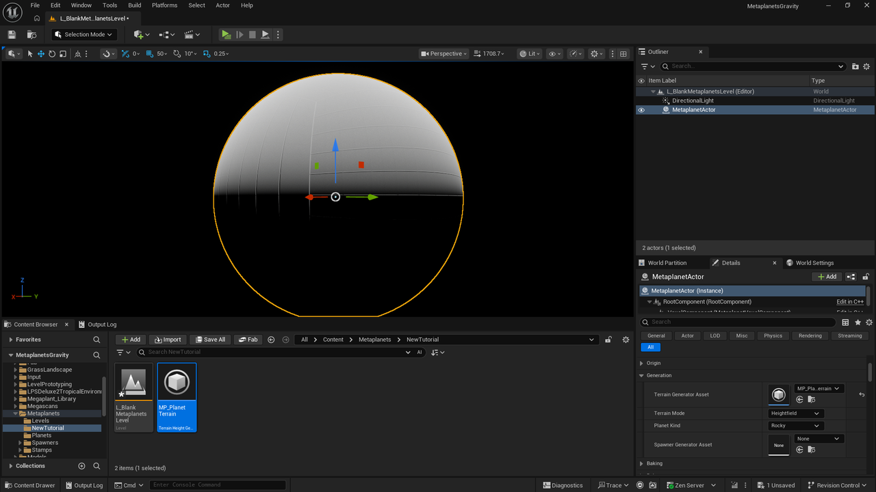Open play options three-dot menu
This screenshot has width=876, height=492.
(278, 34)
